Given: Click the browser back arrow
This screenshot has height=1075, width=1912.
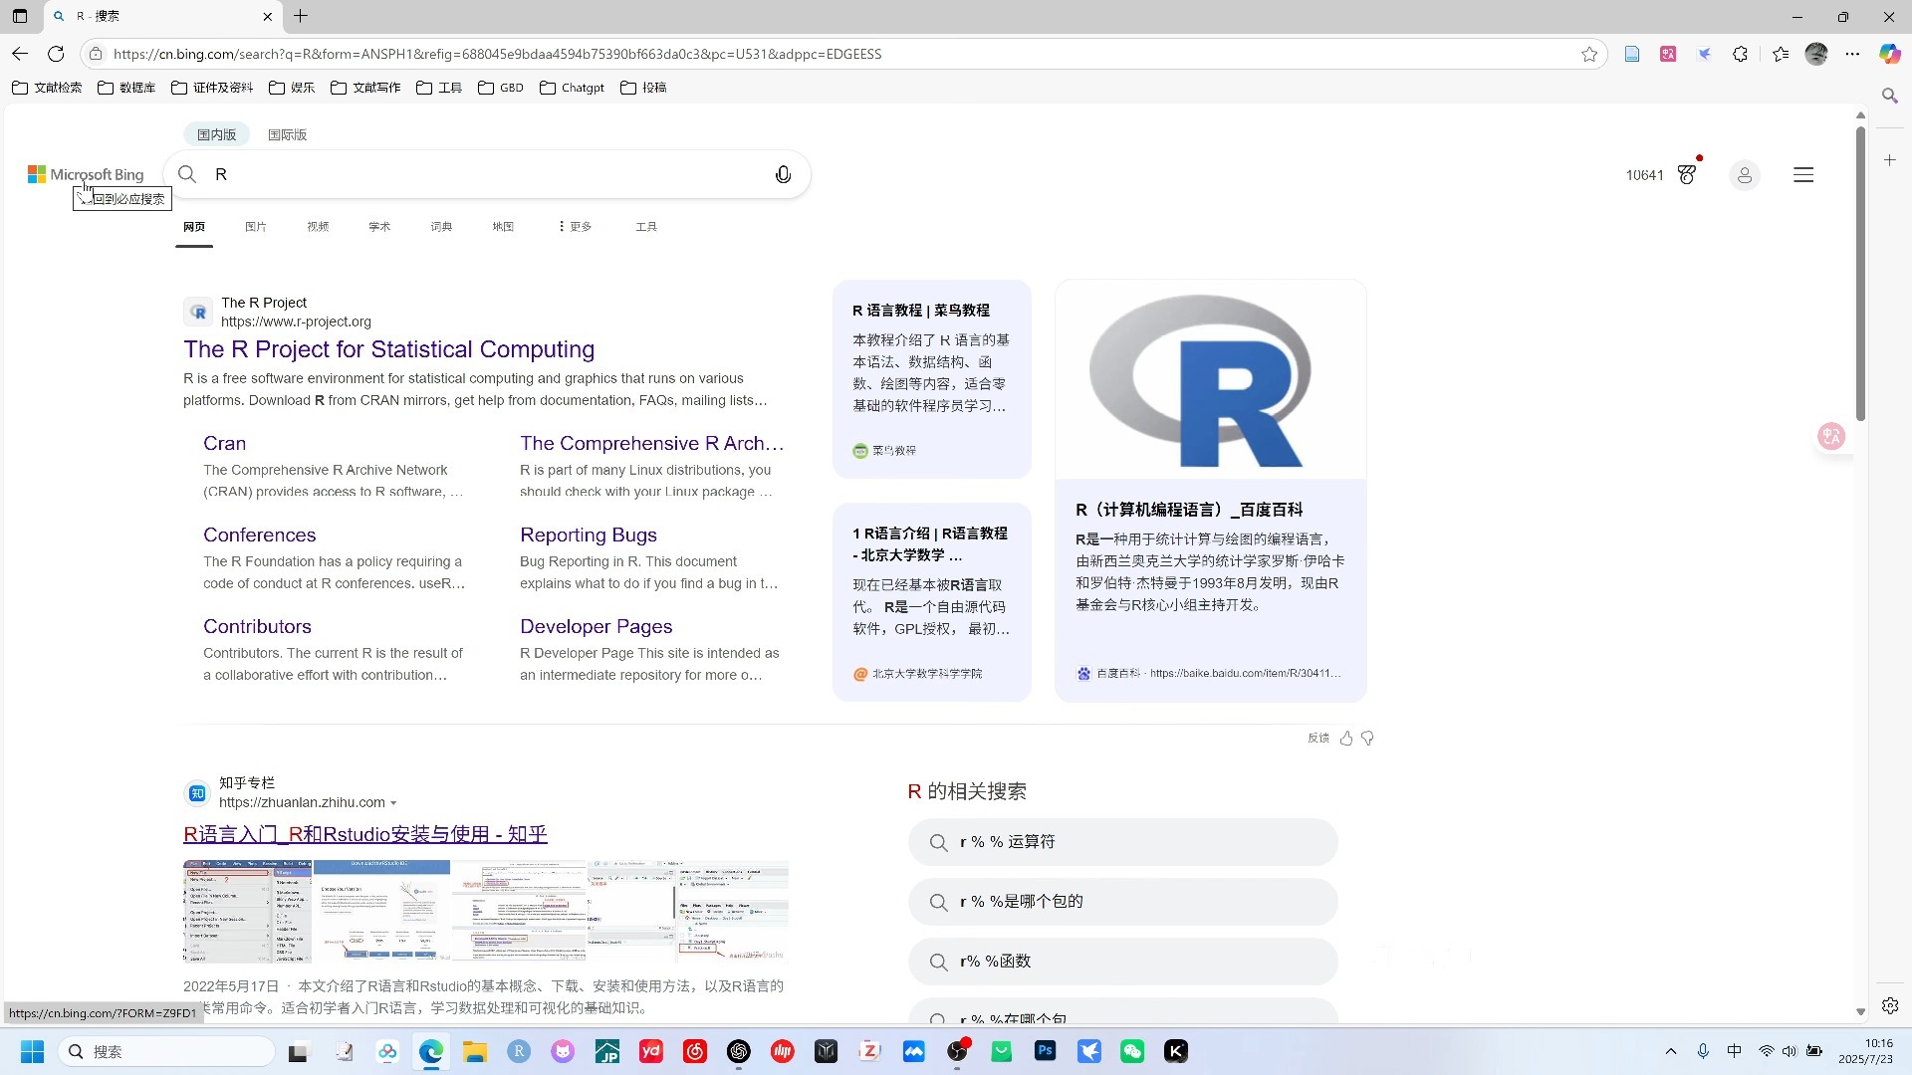Looking at the screenshot, I should click(x=20, y=54).
